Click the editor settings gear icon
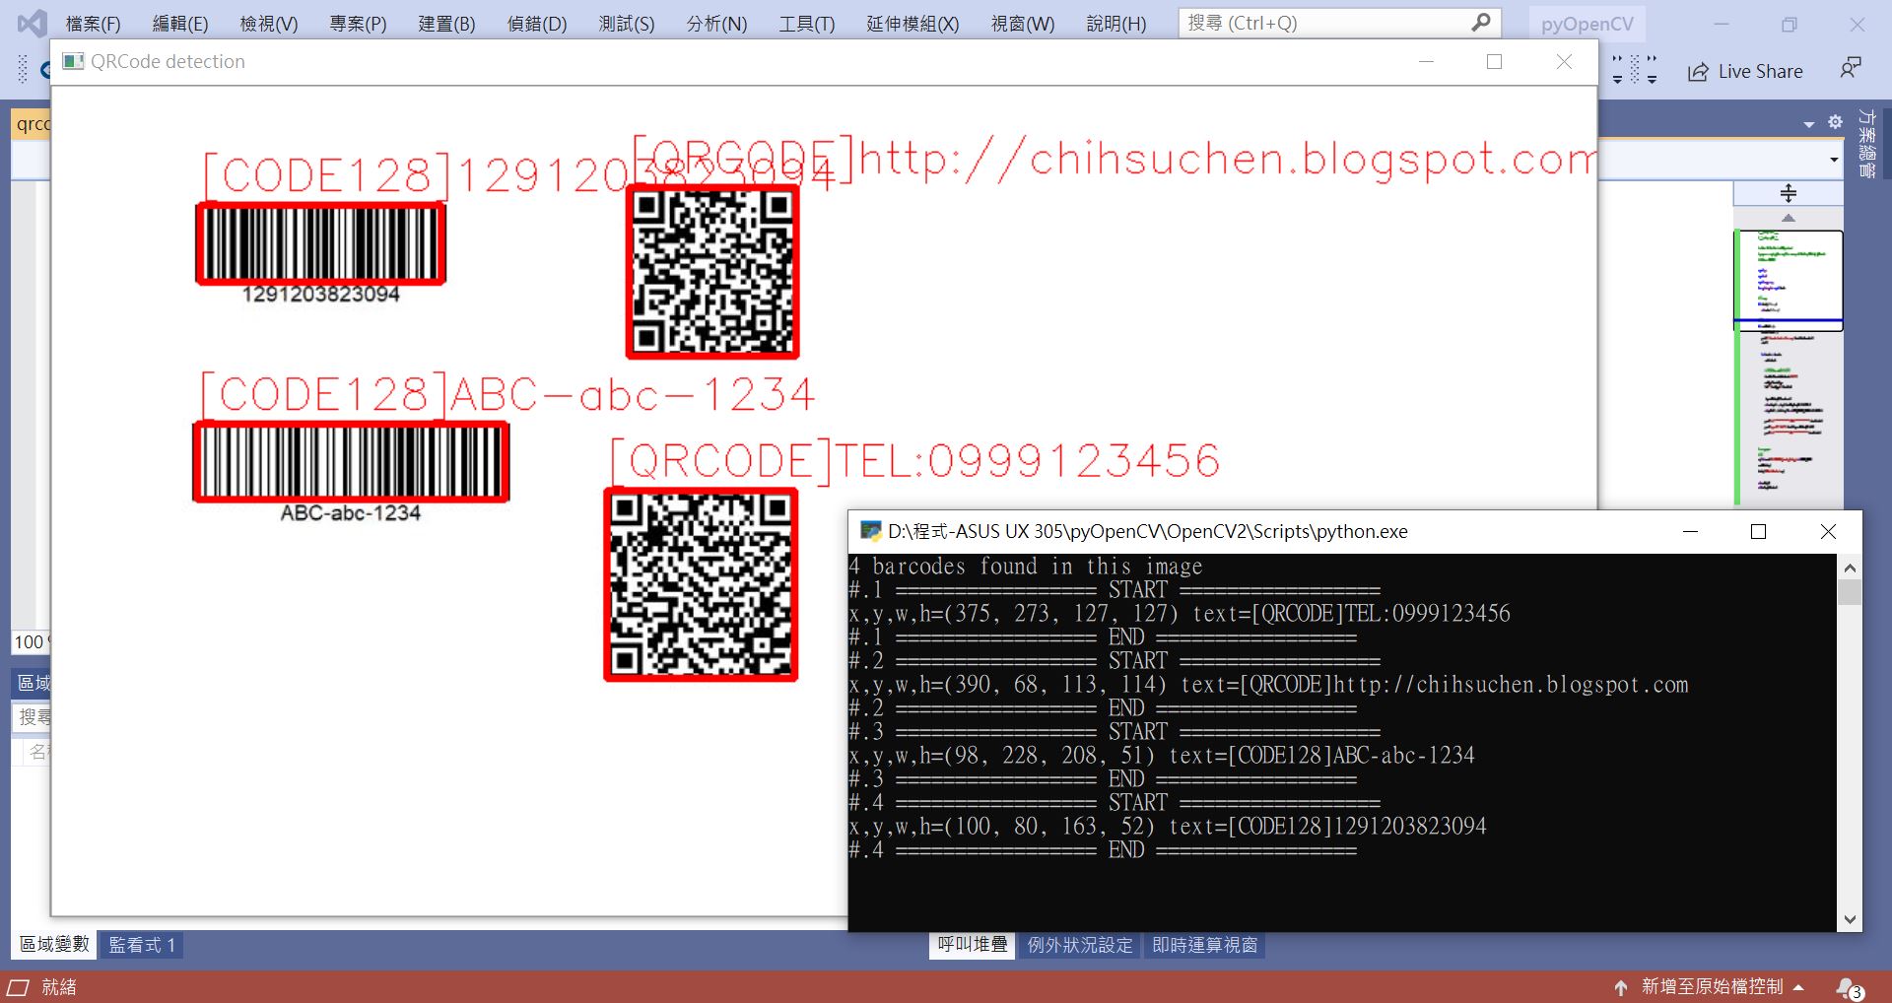 (1835, 122)
